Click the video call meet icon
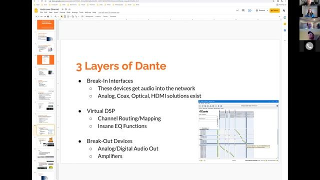This screenshot has height=180, width=320. [x=249, y=10]
